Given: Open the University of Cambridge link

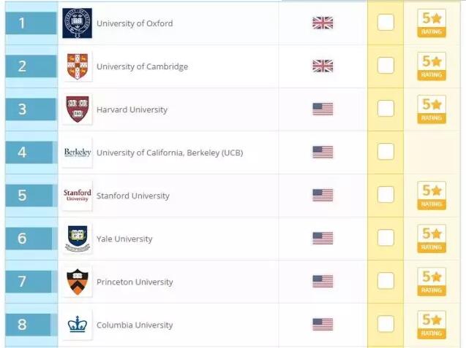Looking at the screenshot, I should click(x=142, y=66).
